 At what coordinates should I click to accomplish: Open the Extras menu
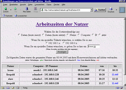pyautogui.click(x=49, y=4)
